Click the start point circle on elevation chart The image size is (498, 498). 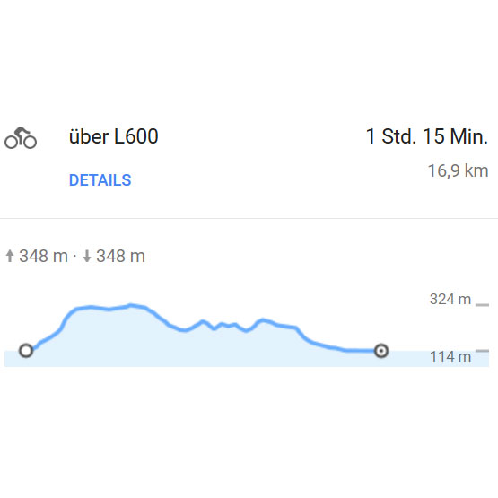(26, 351)
